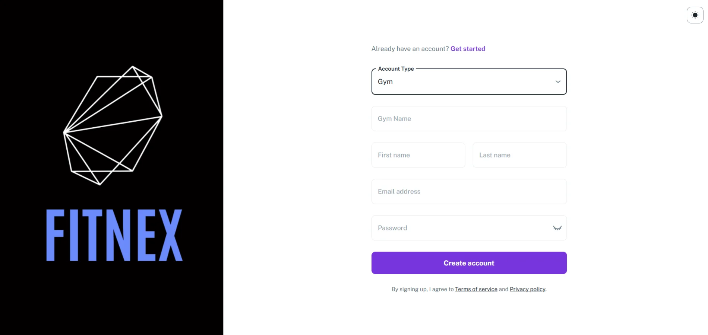Click the "Account Type" floating label

396,69
